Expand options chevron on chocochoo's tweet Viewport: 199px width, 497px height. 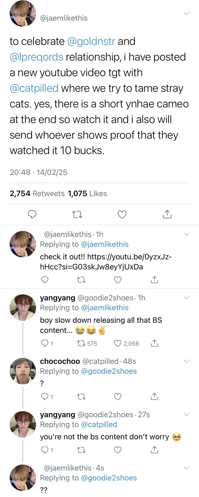click(186, 361)
